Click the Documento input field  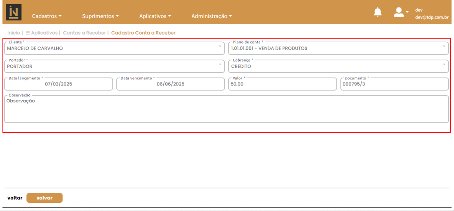[394, 84]
